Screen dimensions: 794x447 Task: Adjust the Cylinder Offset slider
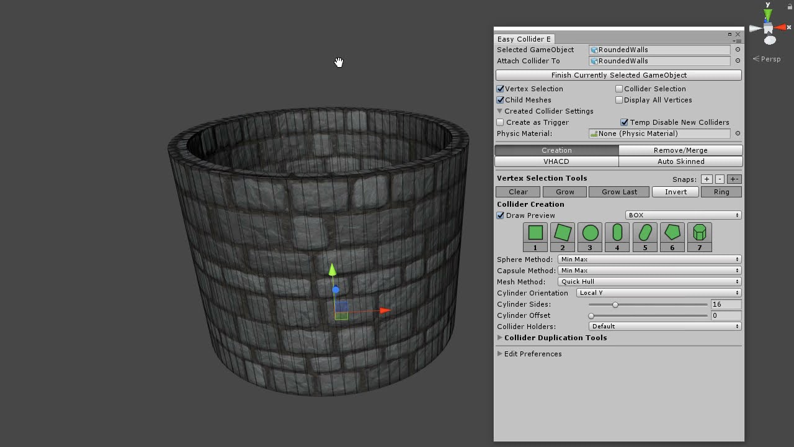click(648, 315)
